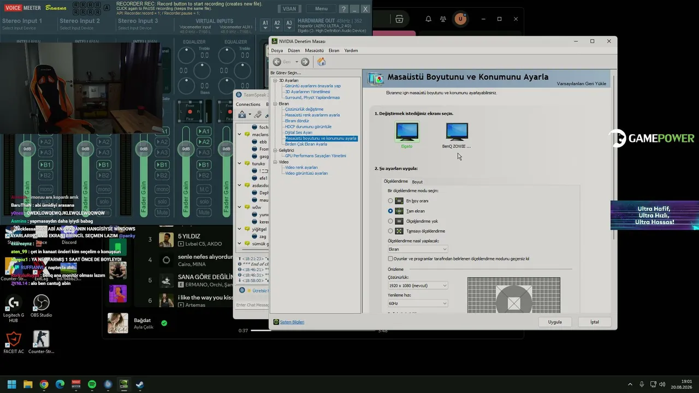Toggle B1 bus on Stereo Input 1 strip
The image size is (699, 393).
pyautogui.click(x=46, y=165)
